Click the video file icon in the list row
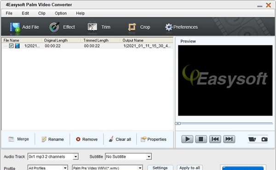The height and width of the screenshot is (170, 276). coord(17,46)
